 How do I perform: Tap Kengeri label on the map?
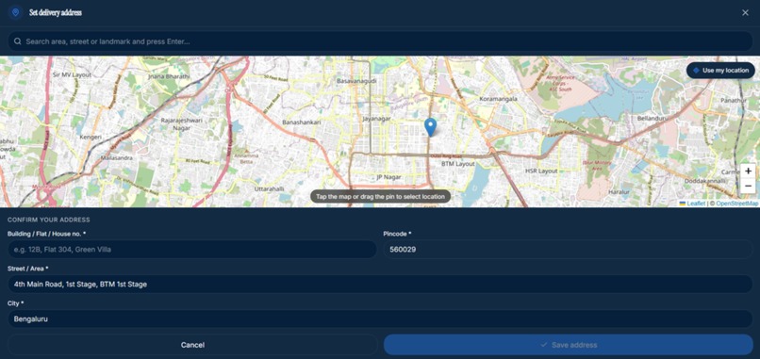(91, 138)
